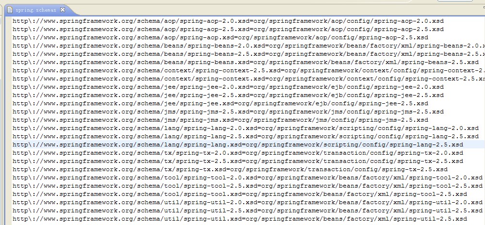Click the line keyed by unversioned spring-util.xsd

240,219
